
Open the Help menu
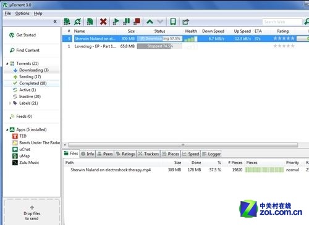38,14
